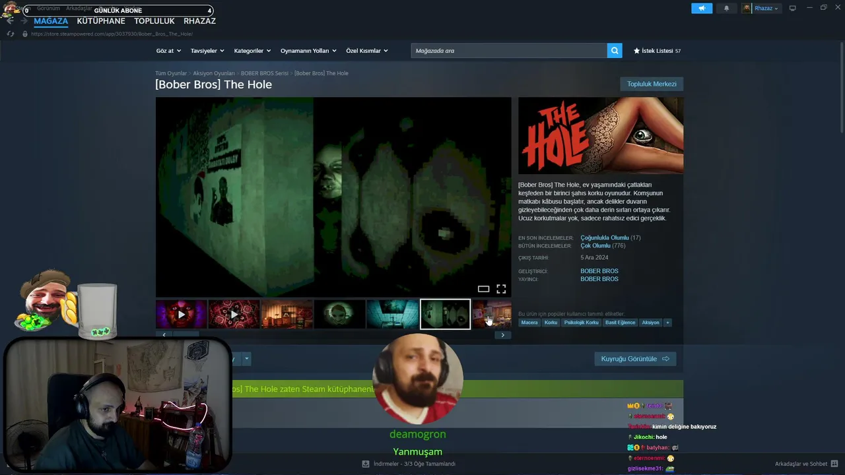845x475 pixels.
Task: Open the Topluluk Merkezi button
Action: 652,84
